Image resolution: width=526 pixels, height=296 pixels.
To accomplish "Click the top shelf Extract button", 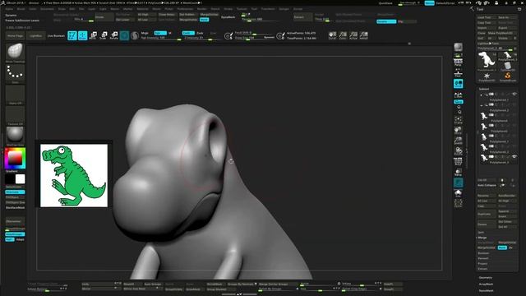I will click(302, 16).
